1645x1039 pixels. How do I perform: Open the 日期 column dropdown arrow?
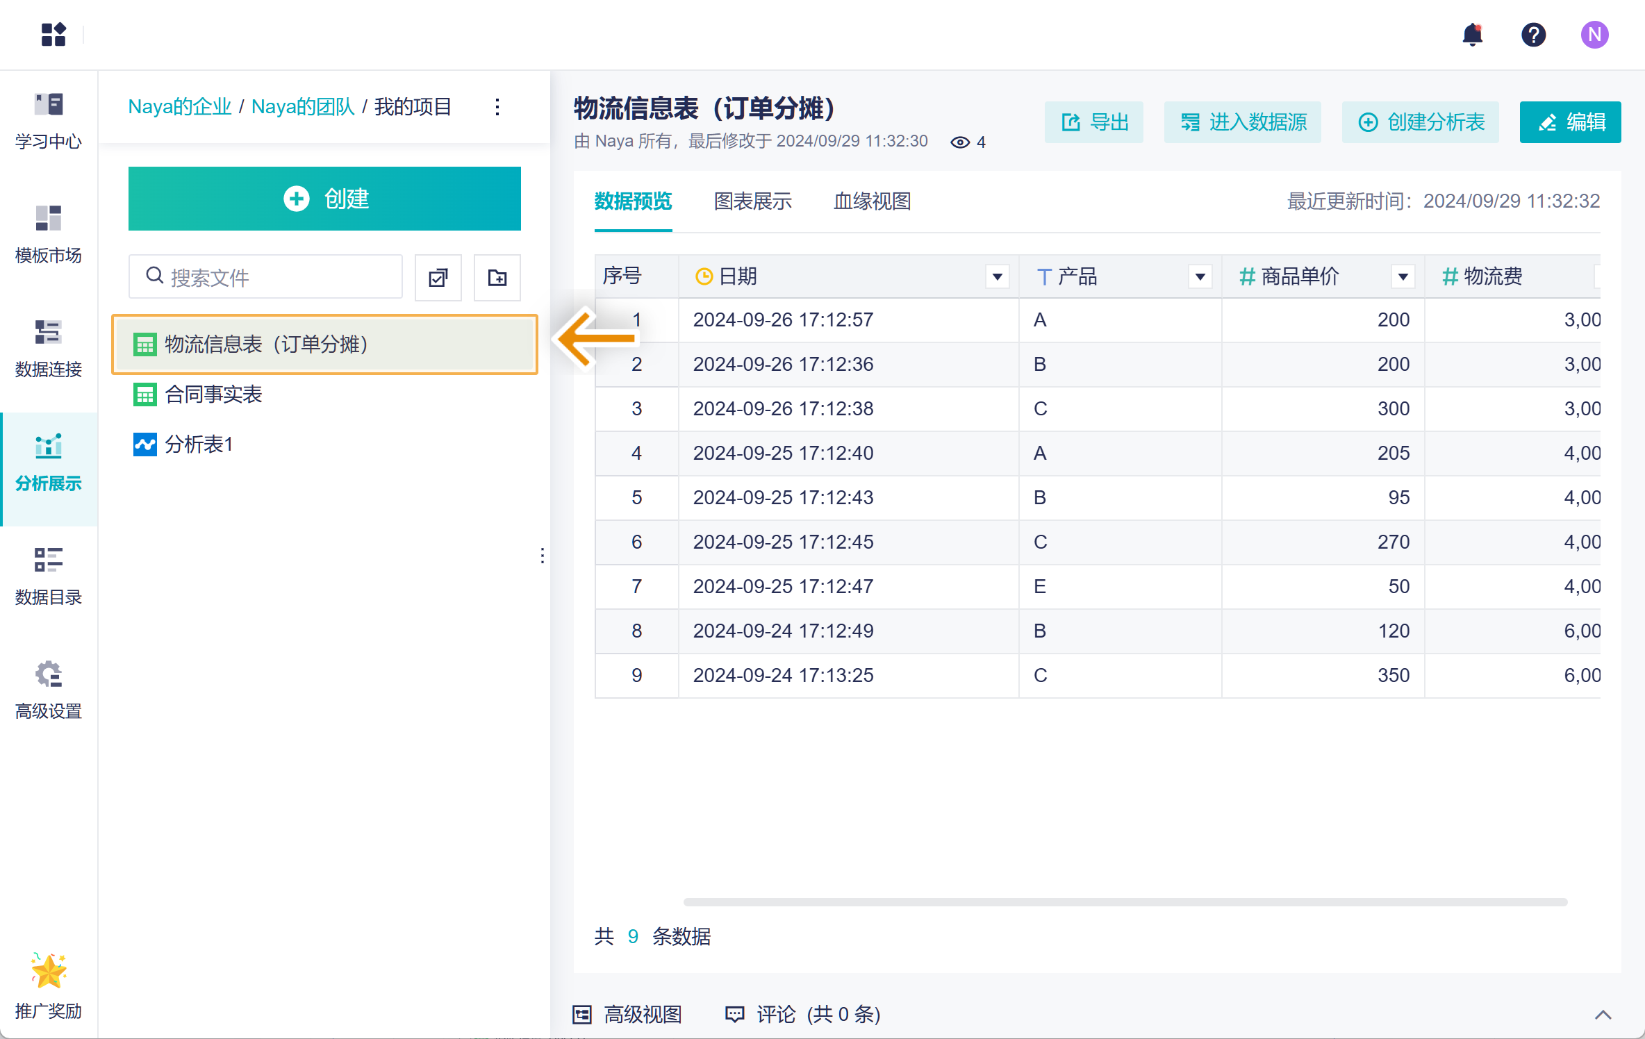point(997,277)
